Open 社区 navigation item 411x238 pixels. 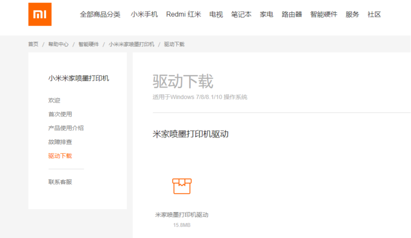coord(374,14)
